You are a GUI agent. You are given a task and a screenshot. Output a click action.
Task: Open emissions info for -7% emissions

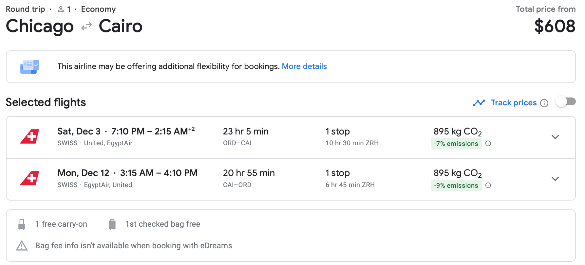coord(488,144)
